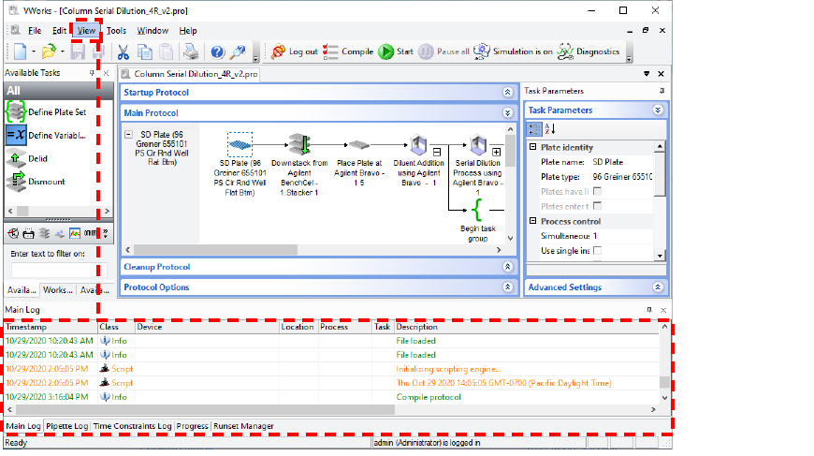Select the Dismount task icon

pyautogui.click(x=16, y=182)
